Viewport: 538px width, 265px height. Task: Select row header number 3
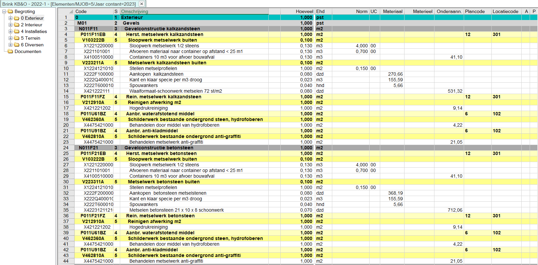[x=66, y=29]
